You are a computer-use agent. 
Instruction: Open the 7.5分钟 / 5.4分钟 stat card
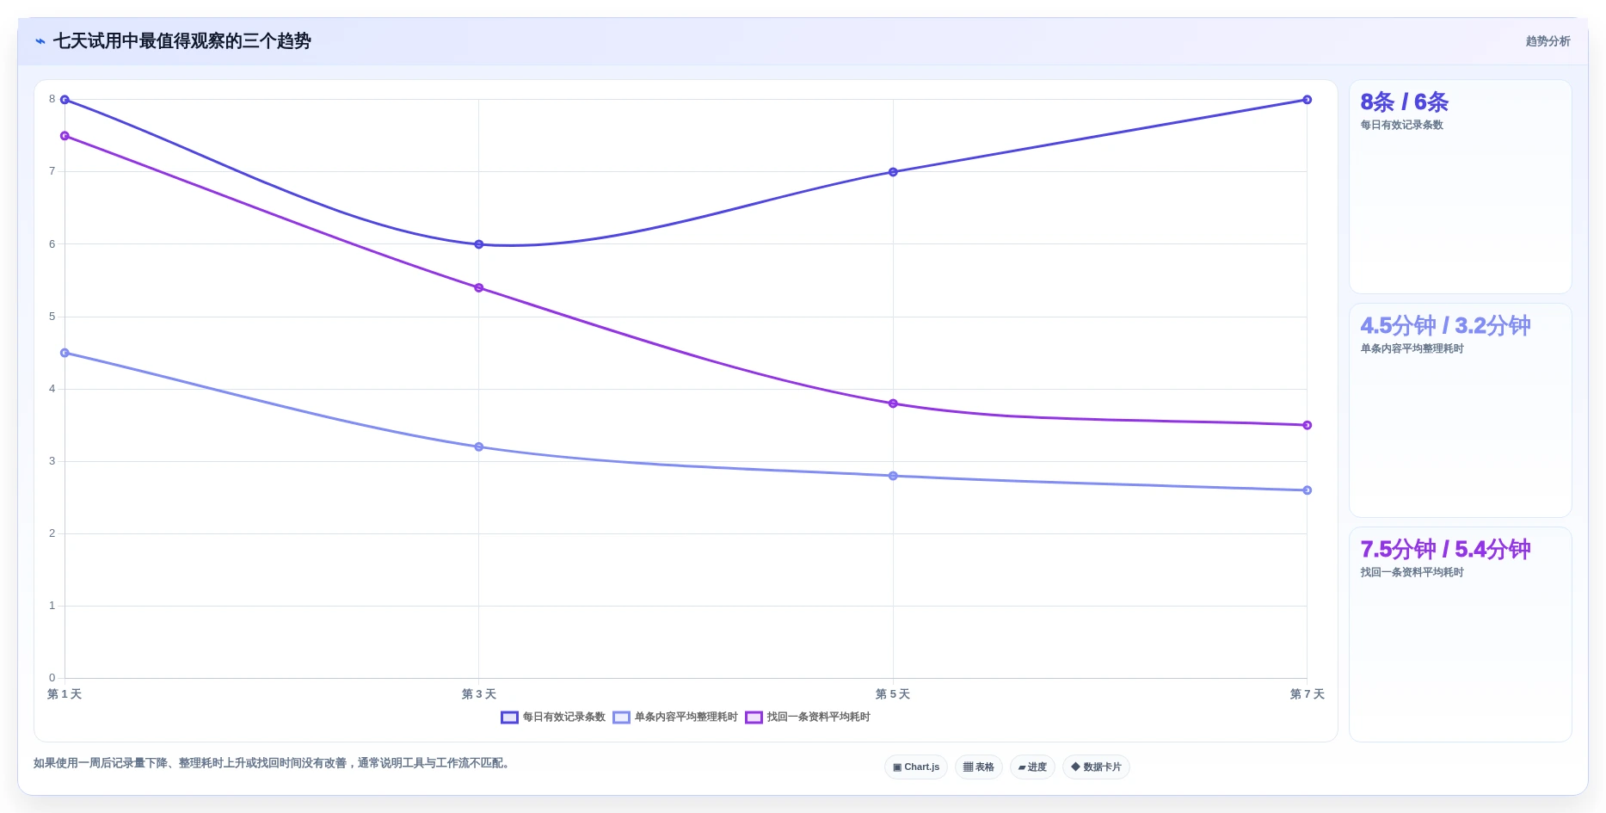[x=1460, y=634]
